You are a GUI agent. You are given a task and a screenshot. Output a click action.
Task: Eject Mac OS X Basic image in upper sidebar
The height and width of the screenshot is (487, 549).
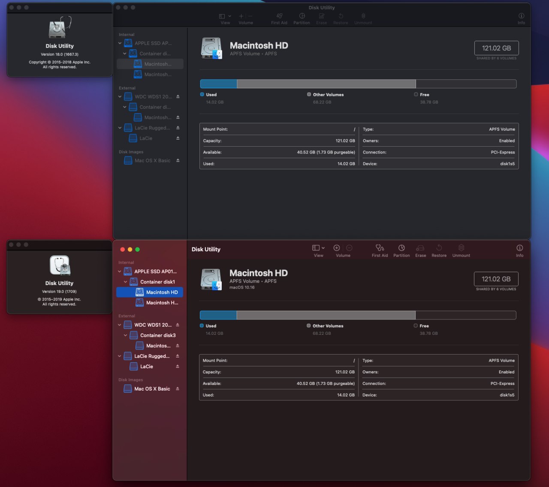click(x=178, y=160)
